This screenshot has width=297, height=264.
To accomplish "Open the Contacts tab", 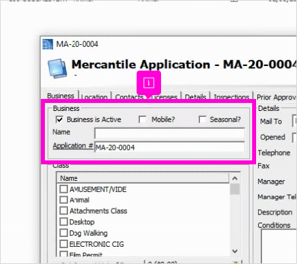I will (x=129, y=97).
